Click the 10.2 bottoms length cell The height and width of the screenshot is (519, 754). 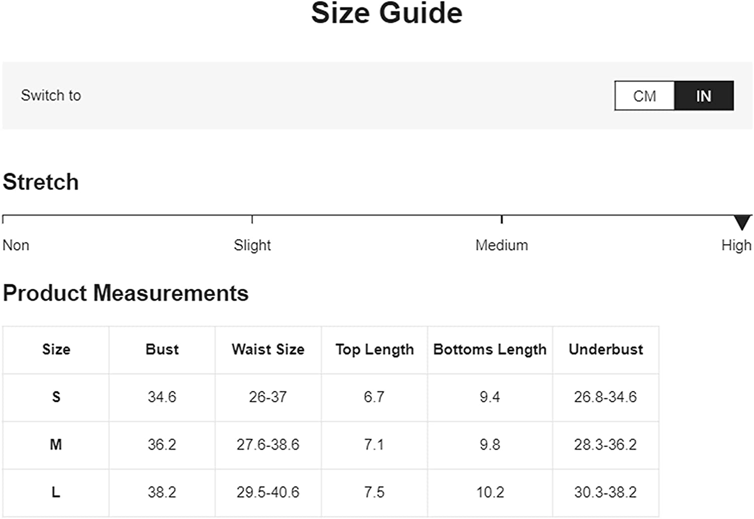(490, 492)
